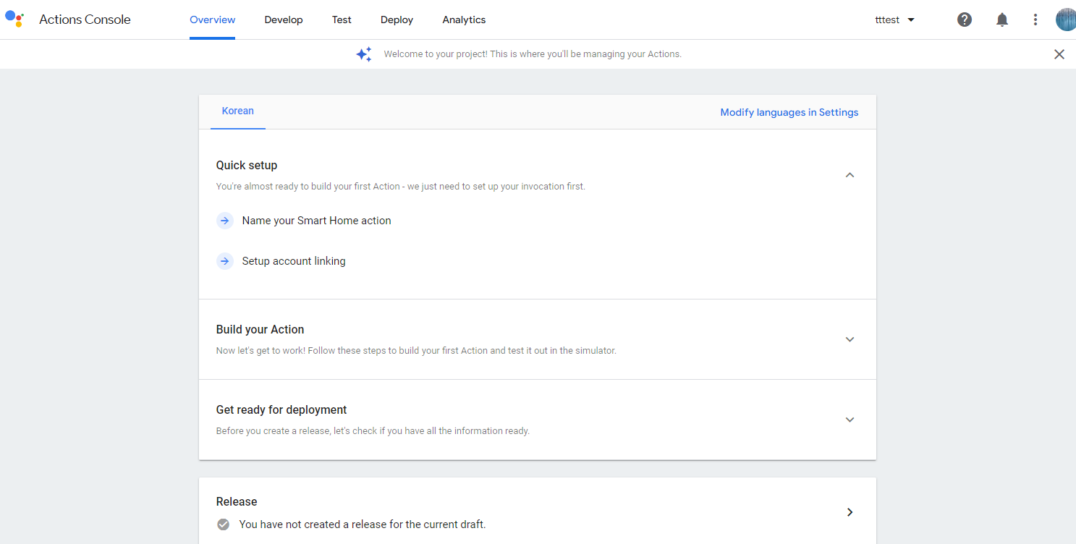This screenshot has height=544, width=1076.
Task: Click the Build your Action heading
Action: tap(260, 329)
